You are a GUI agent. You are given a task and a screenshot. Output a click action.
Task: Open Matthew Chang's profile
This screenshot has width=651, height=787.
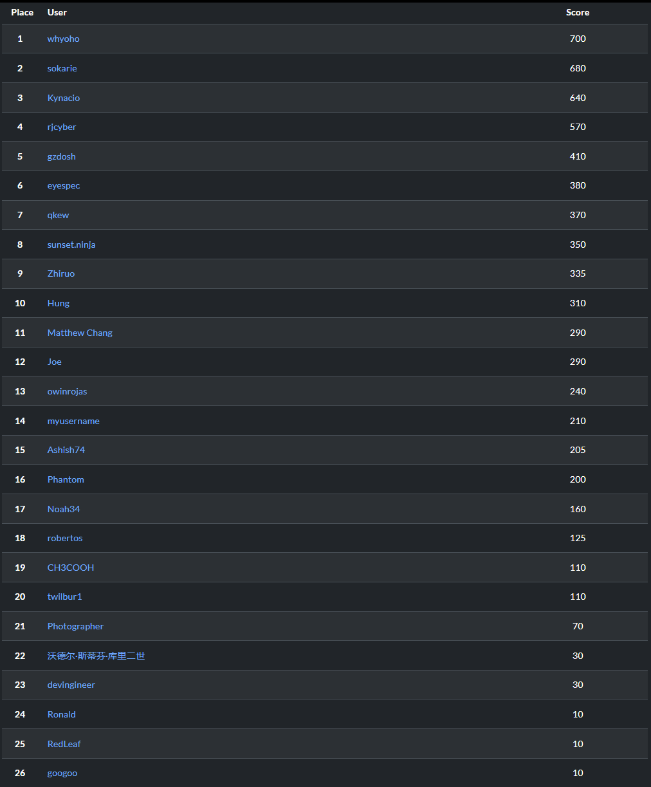pos(80,333)
